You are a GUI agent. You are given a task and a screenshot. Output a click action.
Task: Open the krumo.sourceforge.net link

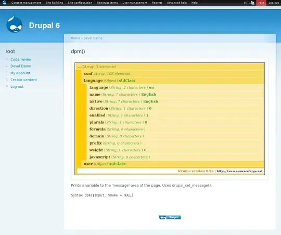[x=239, y=171]
